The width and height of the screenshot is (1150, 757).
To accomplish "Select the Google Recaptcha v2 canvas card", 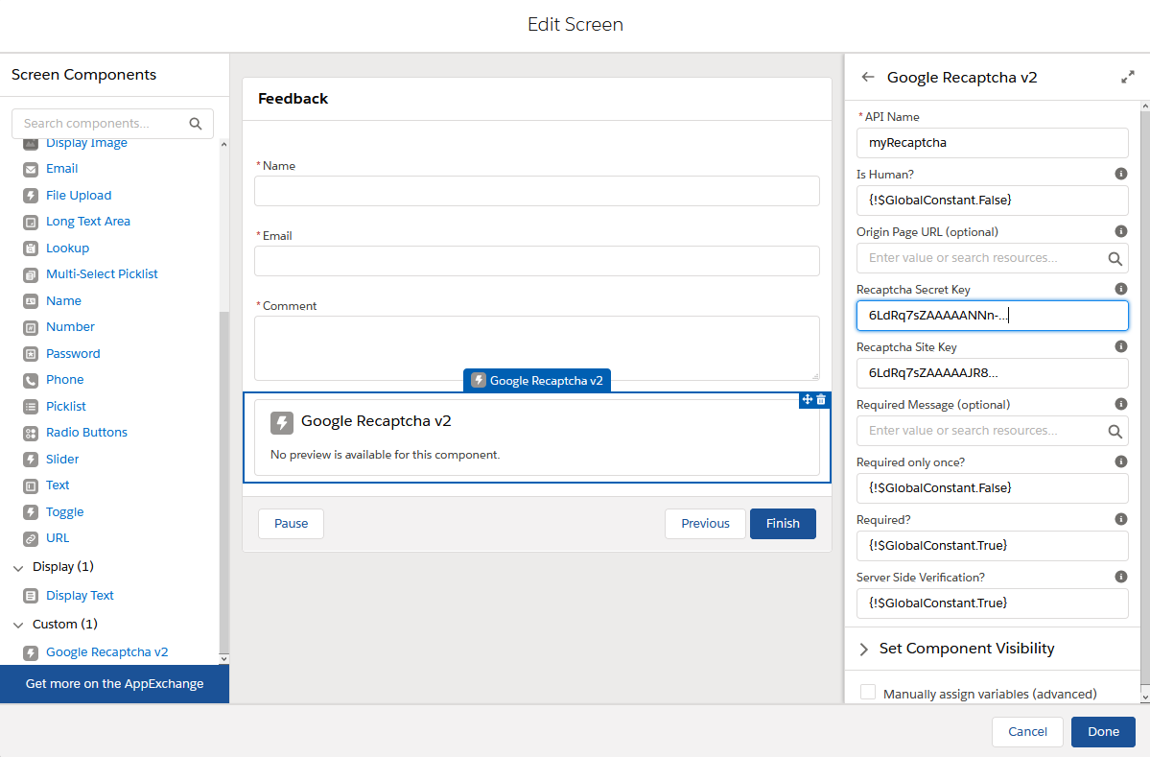I will 537,438.
